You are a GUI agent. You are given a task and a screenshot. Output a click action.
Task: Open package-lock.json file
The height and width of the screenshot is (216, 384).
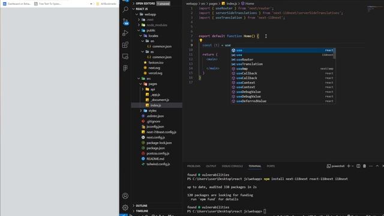pyautogui.click(x=159, y=143)
